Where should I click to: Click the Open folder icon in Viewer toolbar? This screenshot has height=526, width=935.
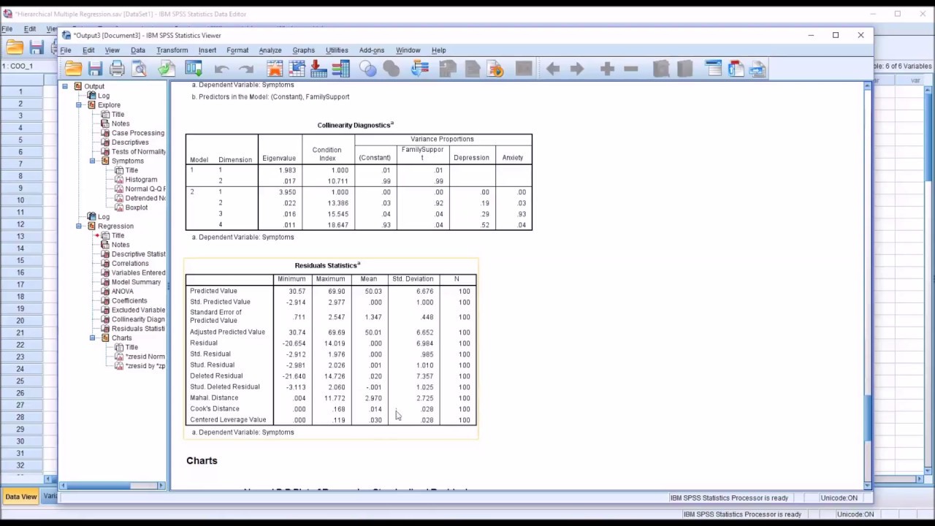pyautogui.click(x=73, y=69)
